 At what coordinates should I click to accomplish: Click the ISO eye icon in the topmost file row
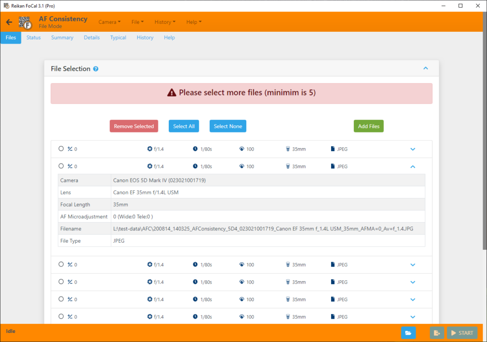(x=242, y=149)
